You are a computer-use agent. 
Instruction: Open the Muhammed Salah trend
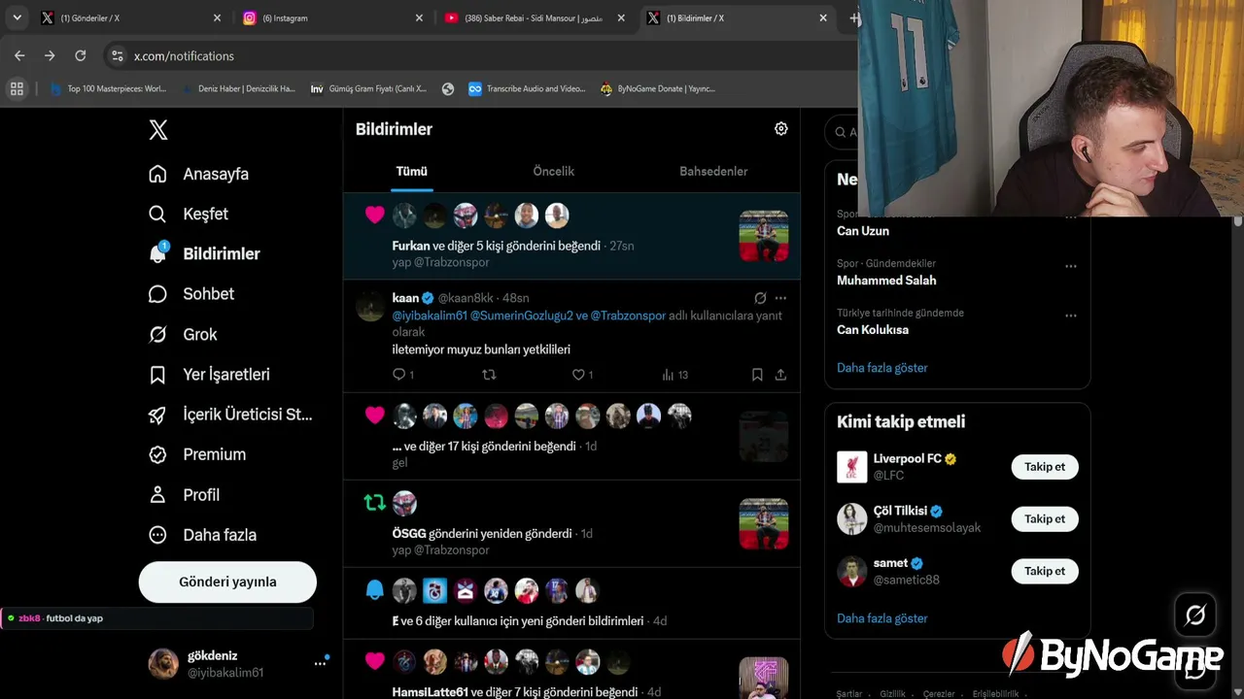point(886,281)
